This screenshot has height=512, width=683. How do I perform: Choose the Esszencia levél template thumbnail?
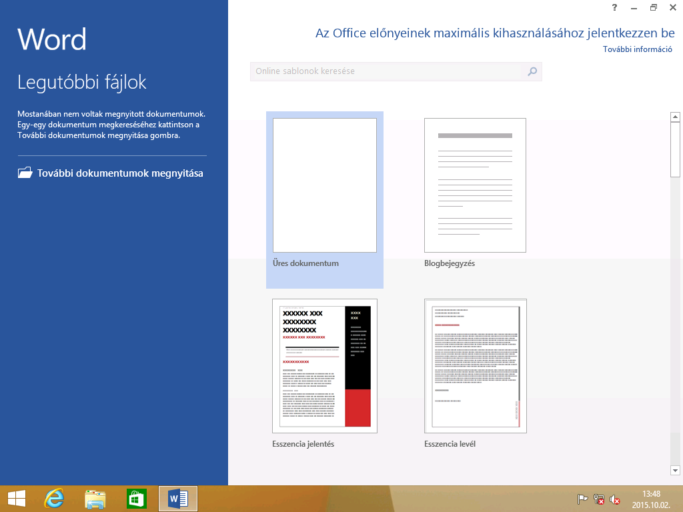click(x=475, y=366)
